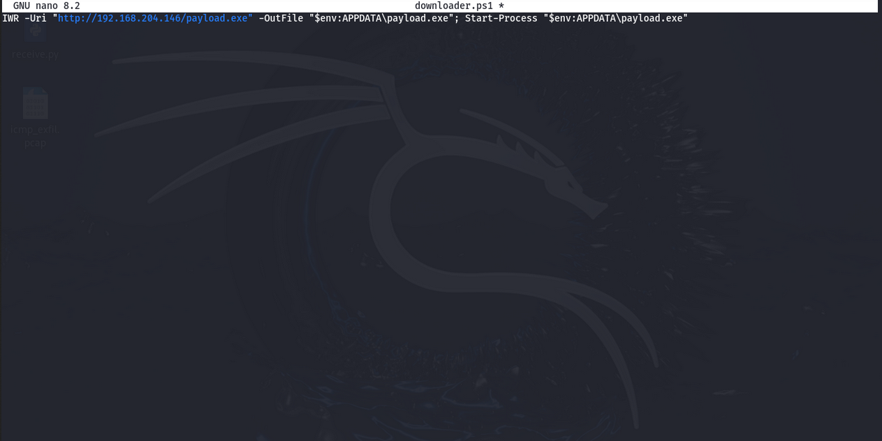Screen dimensions: 882x441
Task: Click the icmp_exfil pcap file label
Action: 36,136
